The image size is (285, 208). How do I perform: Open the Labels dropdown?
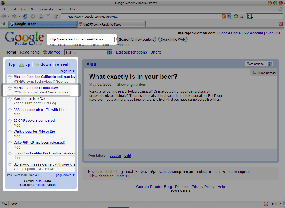pyautogui.click(x=88, y=52)
